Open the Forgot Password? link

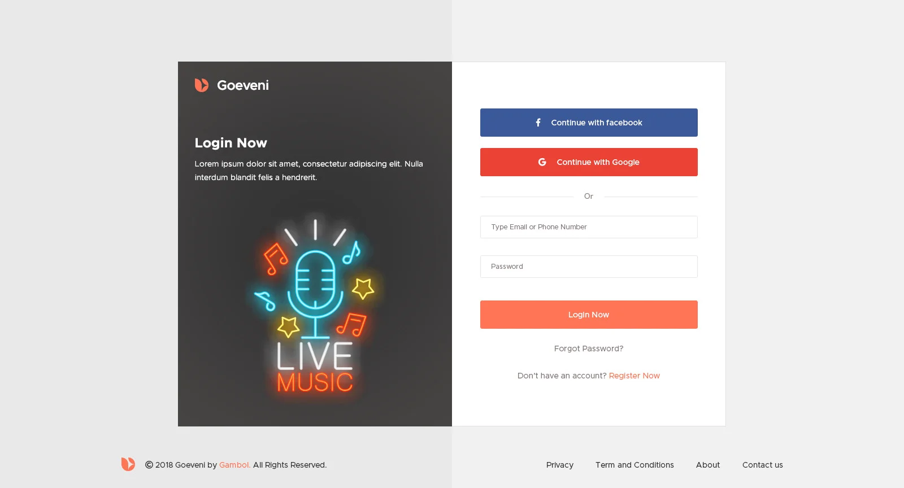tap(589, 348)
